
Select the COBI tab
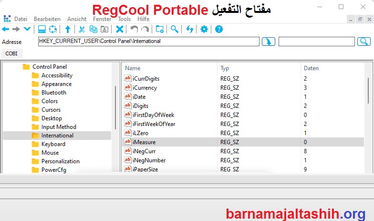pyautogui.click(x=11, y=53)
